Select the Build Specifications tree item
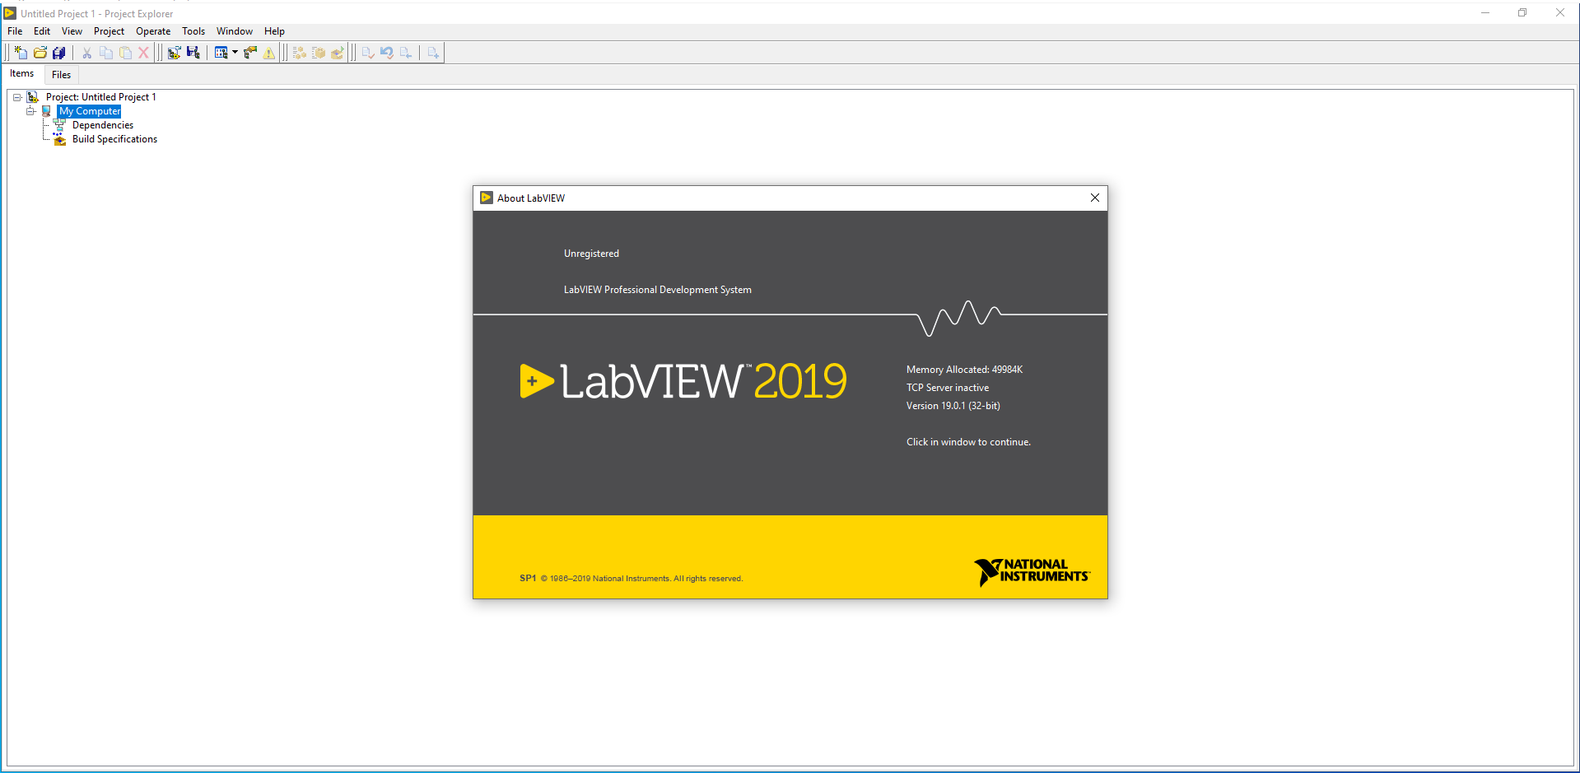 tap(114, 139)
